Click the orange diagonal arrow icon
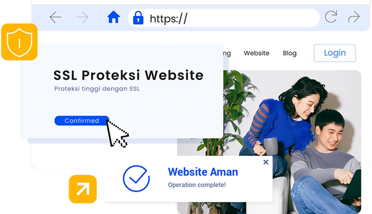 [x=83, y=189]
